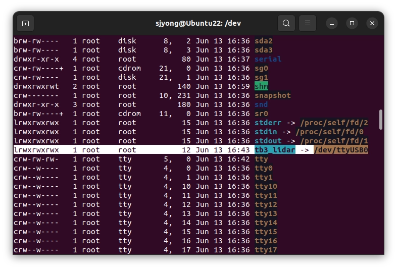This screenshot has height=269, width=397.
Task: Click the cdrom group on sr0 row
Action: [129, 114]
